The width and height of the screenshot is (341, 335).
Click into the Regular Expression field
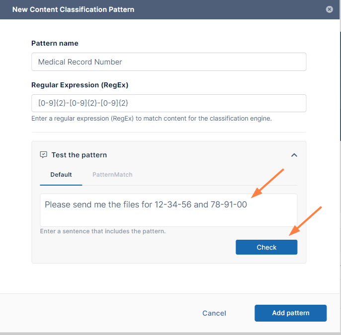click(x=169, y=103)
